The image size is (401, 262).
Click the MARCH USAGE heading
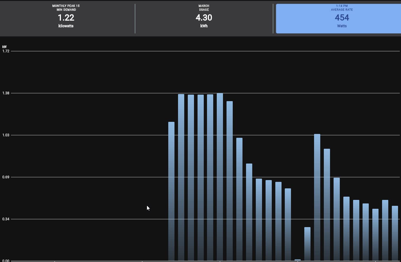pyautogui.click(x=204, y=8)
